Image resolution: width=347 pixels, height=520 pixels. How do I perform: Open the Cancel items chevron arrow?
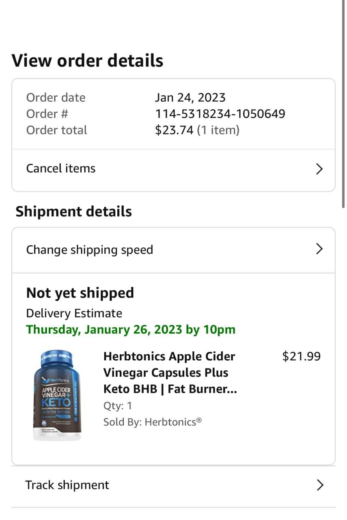pyautogui.click(x=319, y=169)
